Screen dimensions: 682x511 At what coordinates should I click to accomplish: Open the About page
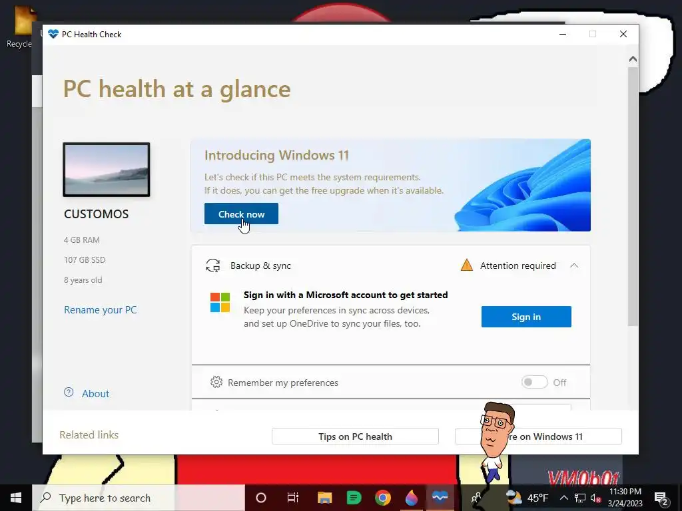95,394
